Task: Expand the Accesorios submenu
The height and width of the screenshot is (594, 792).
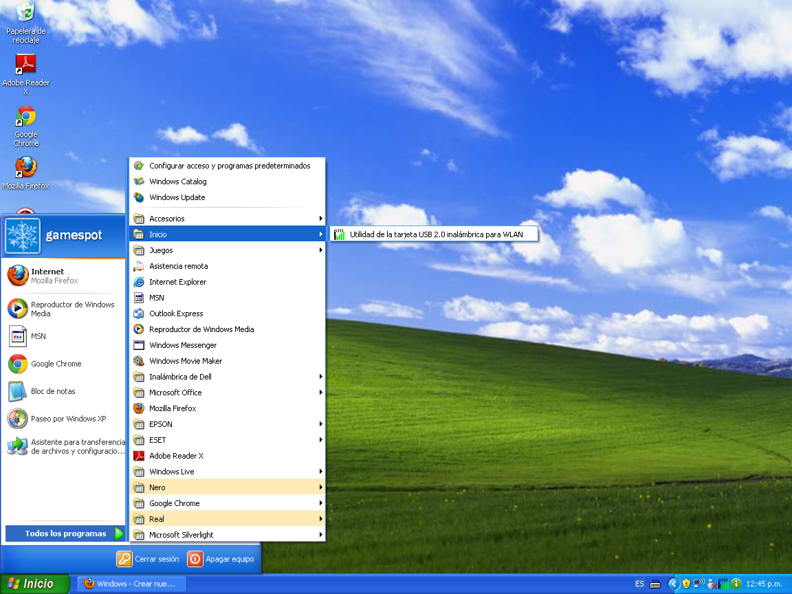Action: 167,219
